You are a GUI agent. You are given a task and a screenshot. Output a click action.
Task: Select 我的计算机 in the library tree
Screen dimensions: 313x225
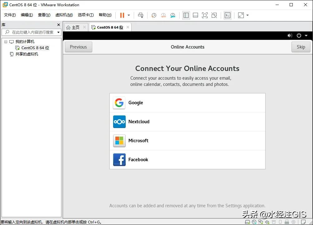point(25,42)
